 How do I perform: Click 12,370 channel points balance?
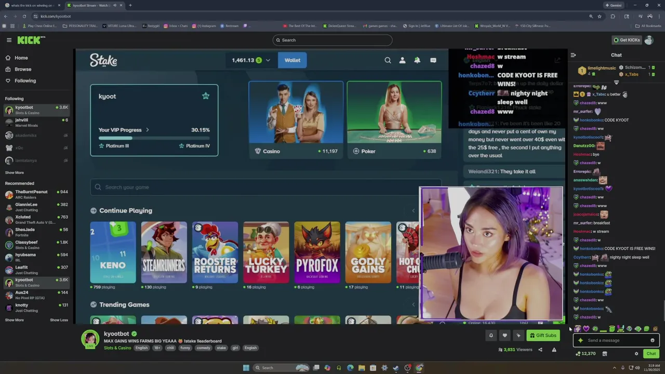coord(586,354)
